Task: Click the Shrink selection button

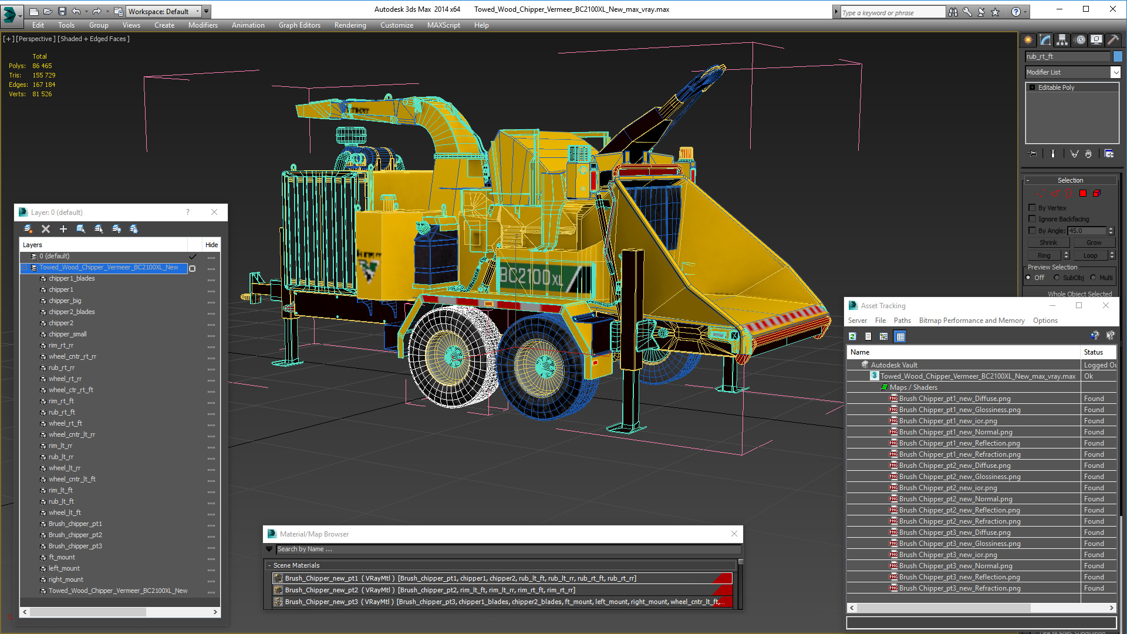Action: click(x=1048, y=242)
